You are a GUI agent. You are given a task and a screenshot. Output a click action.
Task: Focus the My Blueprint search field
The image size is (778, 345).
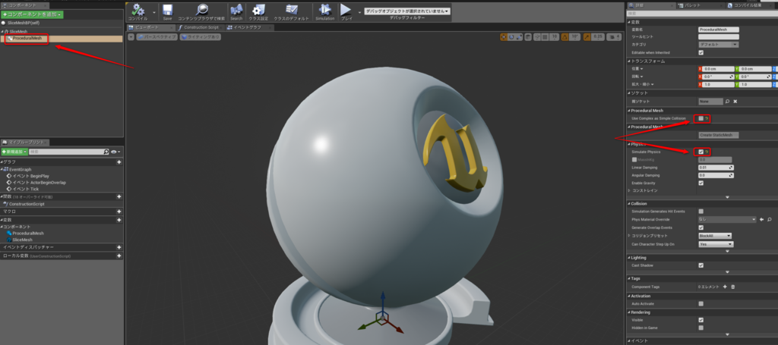(x=69, y=152)
